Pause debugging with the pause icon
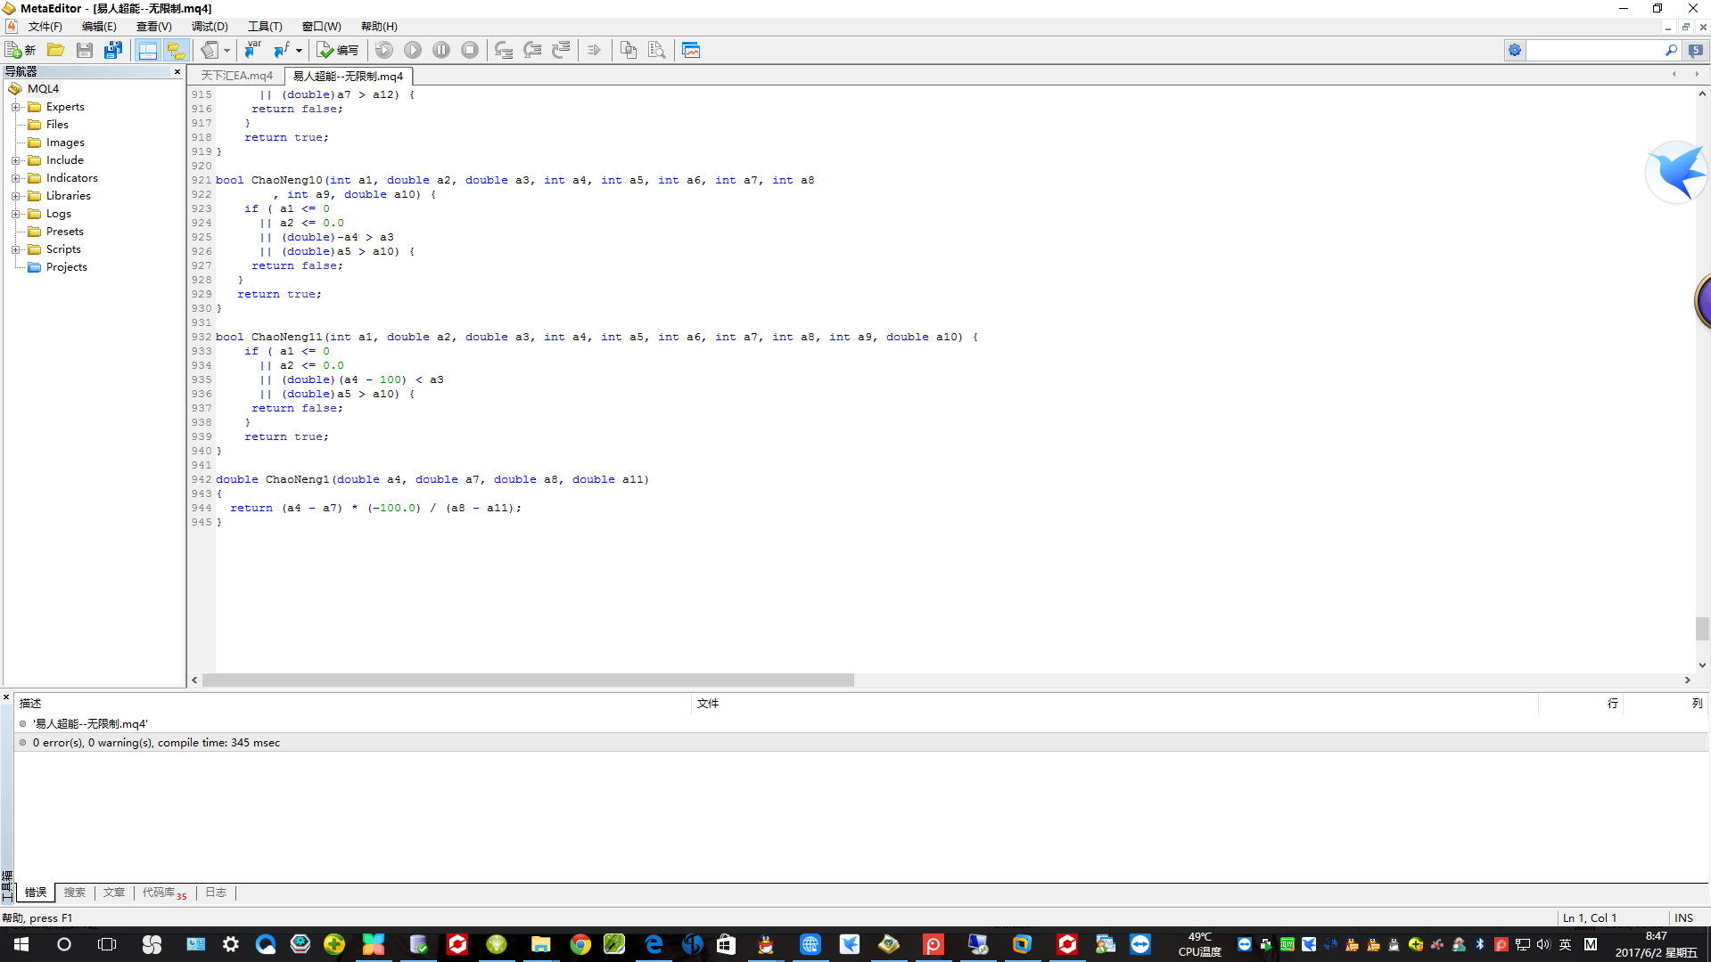Screen dimensions: 1711x962 click(441, 50)
